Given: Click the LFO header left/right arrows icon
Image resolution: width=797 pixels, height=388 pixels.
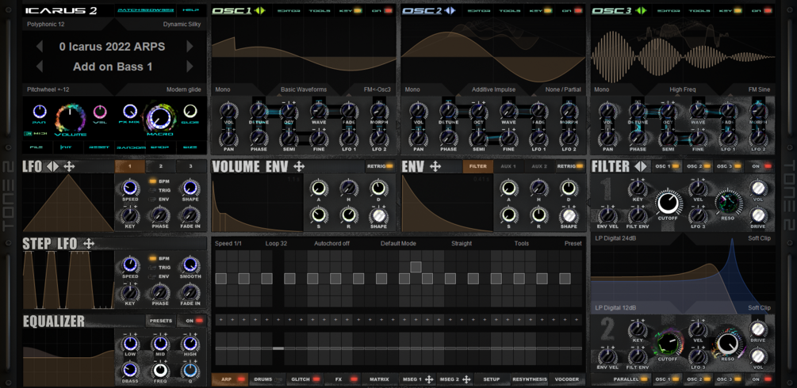Looking at the screenshot, I should pos(53,166).
